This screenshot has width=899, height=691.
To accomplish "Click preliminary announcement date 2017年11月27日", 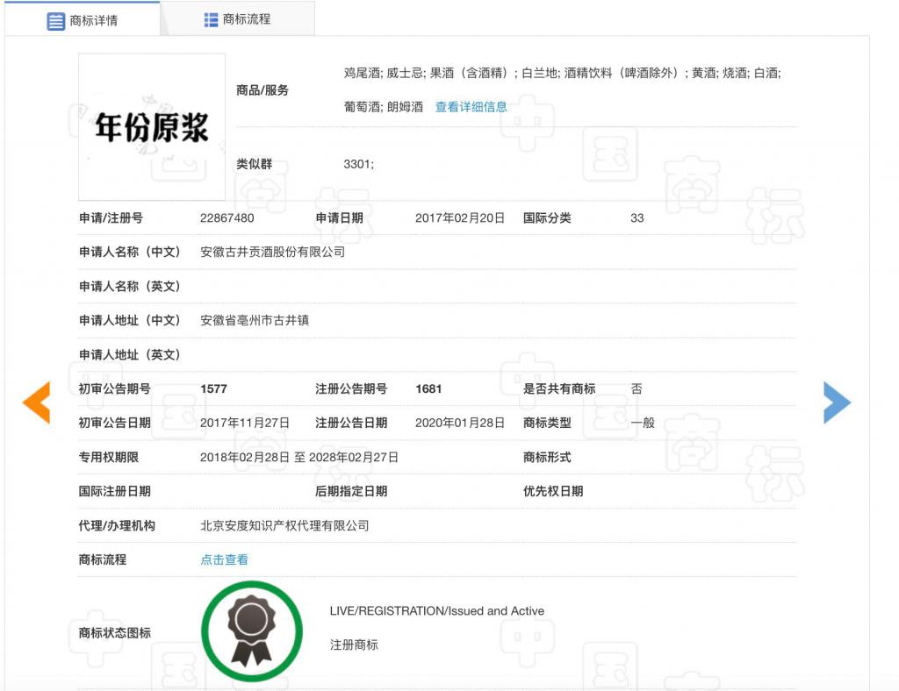I will coord(245,423).
